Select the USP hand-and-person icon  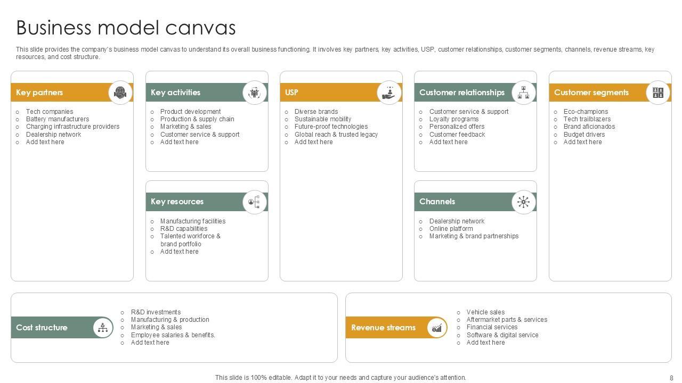tap(389, 93)
